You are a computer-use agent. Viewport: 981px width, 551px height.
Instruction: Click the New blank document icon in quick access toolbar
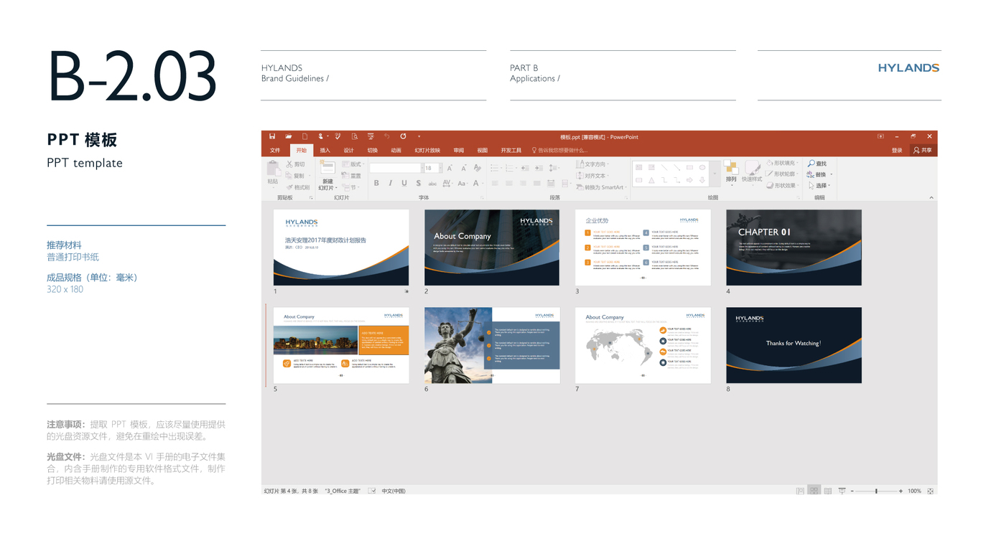[304, 136]
